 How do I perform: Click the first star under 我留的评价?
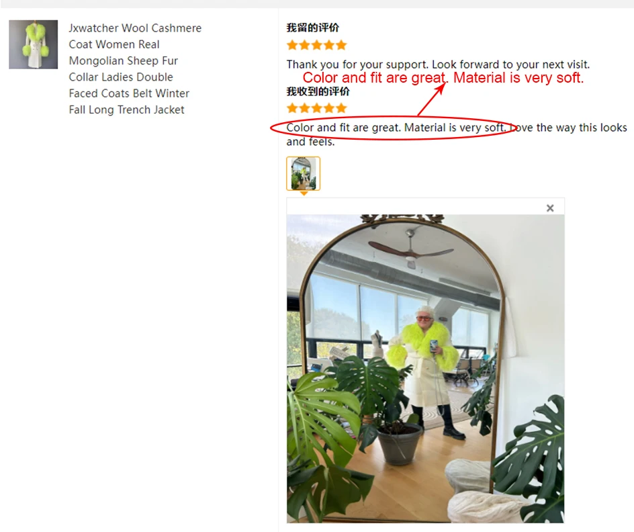pos(292,45)
